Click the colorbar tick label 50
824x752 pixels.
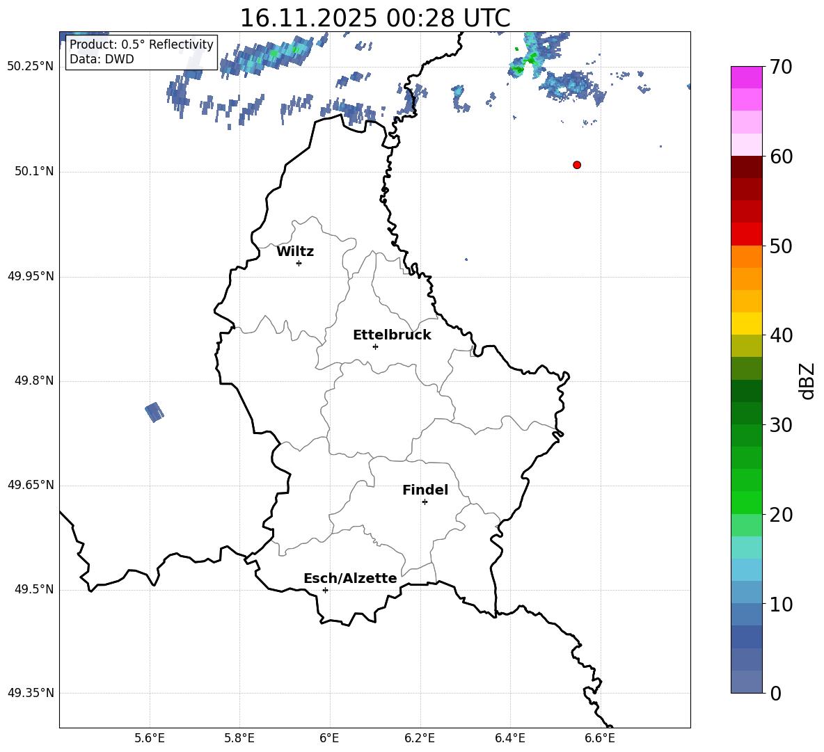point(781,246)
